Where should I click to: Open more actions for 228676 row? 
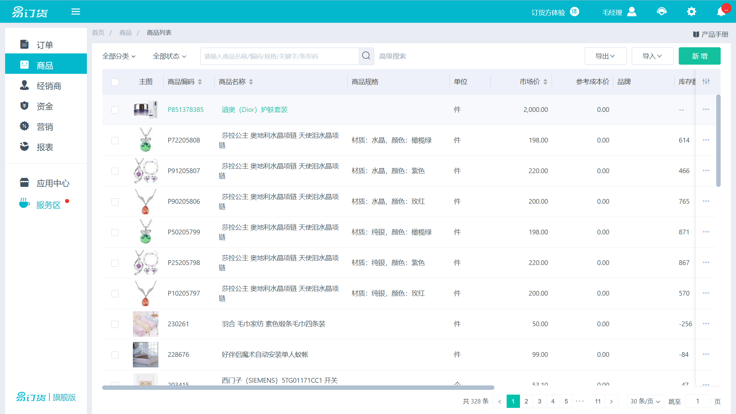[x=706, y=354]
